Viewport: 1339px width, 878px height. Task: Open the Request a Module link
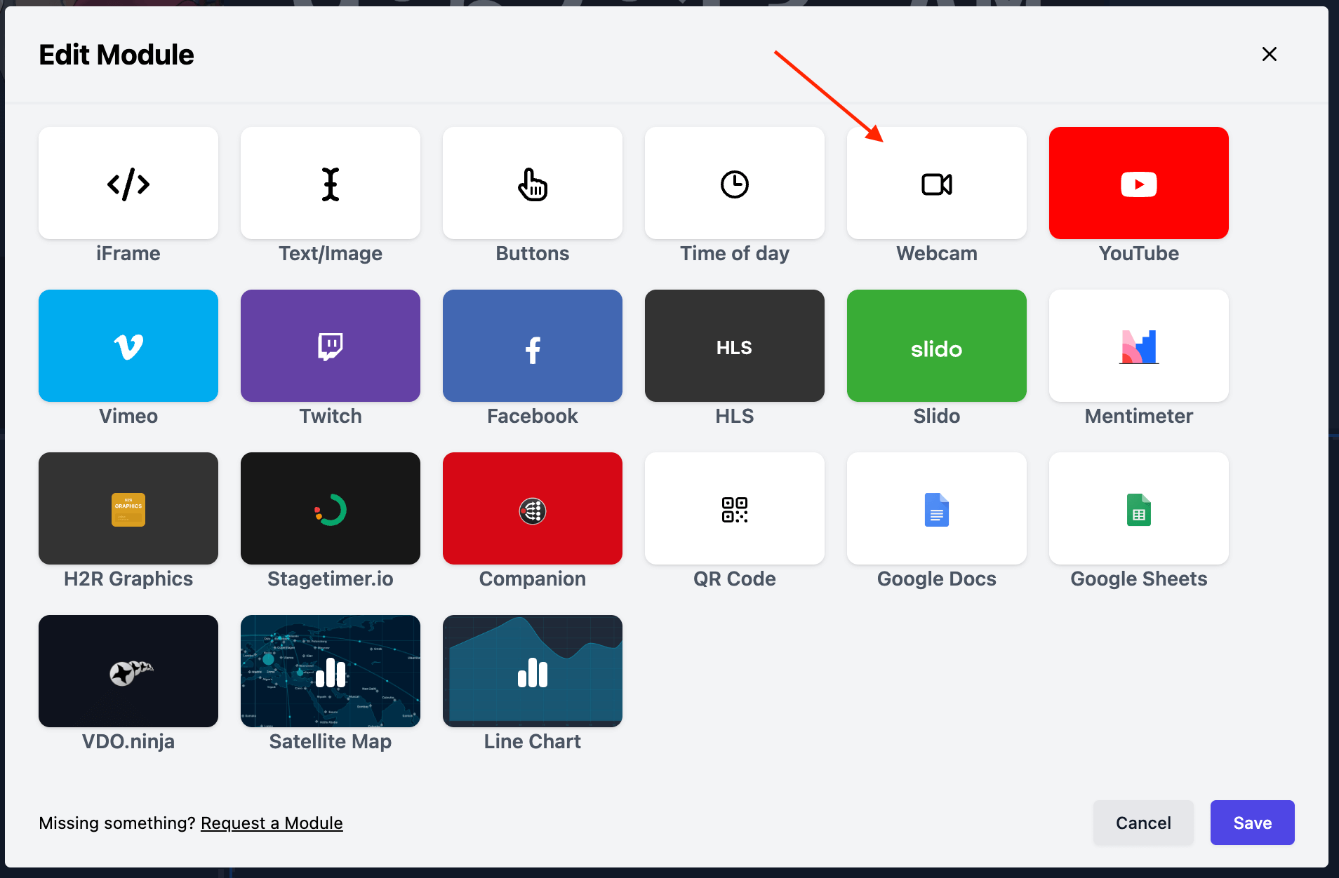coord(271,823)
